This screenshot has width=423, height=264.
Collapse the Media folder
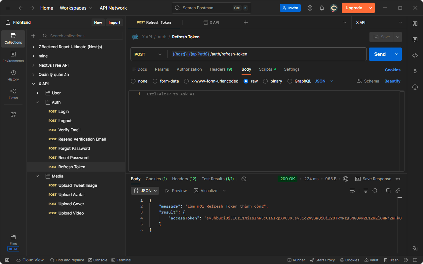pos(37,176)
